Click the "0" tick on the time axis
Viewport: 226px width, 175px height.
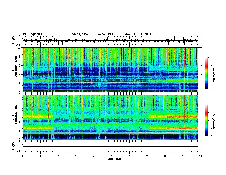[23, 156]
